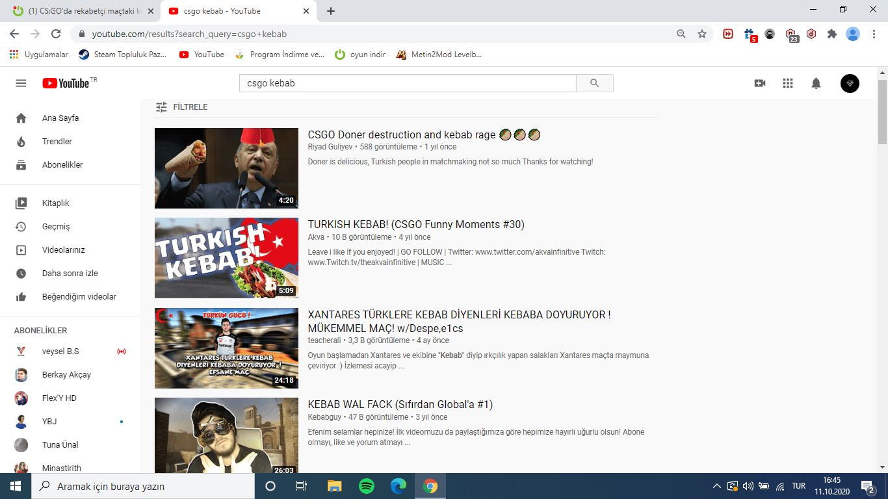The image size is (888, 499).
Task: Open the Kebabguy channel link
Action: point(325,417)
